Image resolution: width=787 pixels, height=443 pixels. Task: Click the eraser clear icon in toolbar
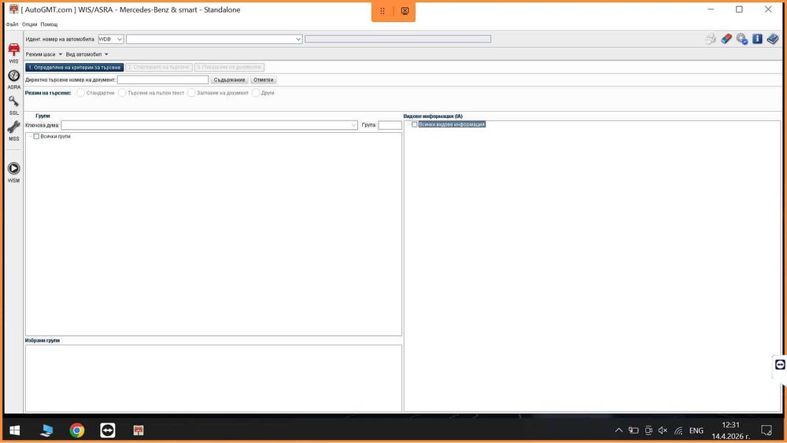click(x=726, y=39)
